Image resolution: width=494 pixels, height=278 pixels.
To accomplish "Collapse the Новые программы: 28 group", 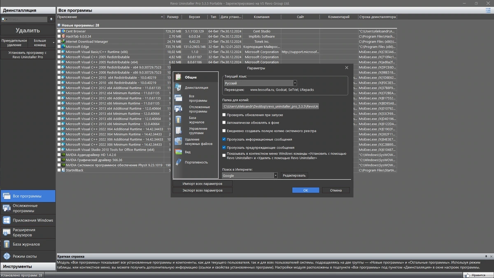I will tap(59, 25).
